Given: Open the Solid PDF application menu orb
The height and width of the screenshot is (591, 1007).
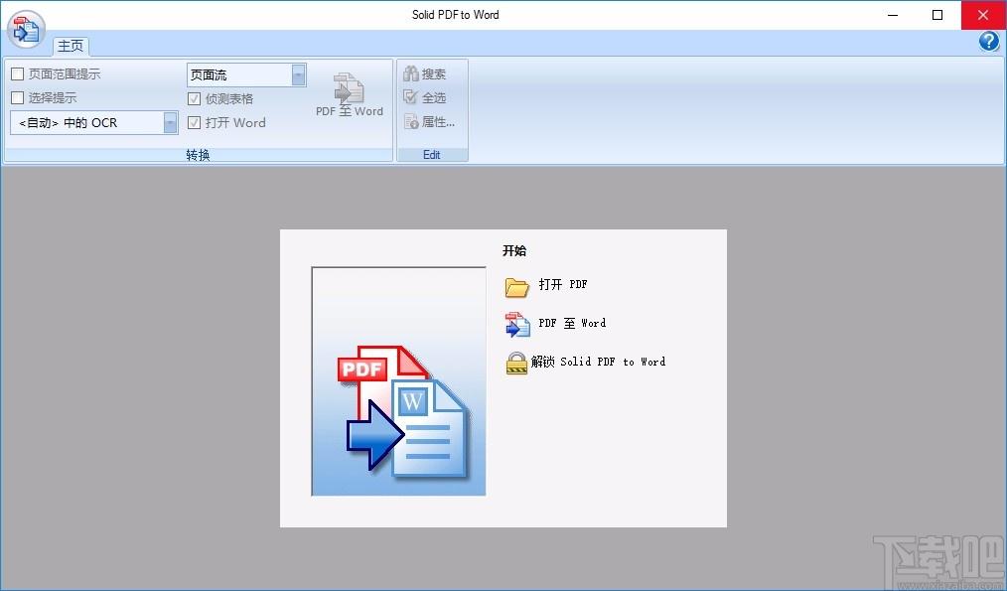Looking at the screenshot, I should (x=27, y=30).
